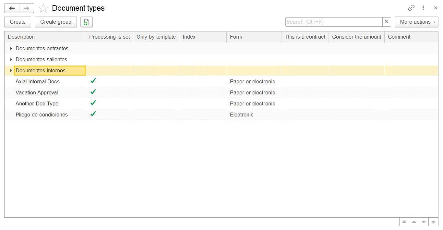Add Document types to favorites star

point(43,8)
